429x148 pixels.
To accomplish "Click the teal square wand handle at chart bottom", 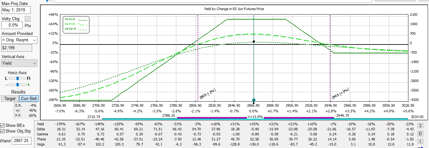I will tap(254, 100).
